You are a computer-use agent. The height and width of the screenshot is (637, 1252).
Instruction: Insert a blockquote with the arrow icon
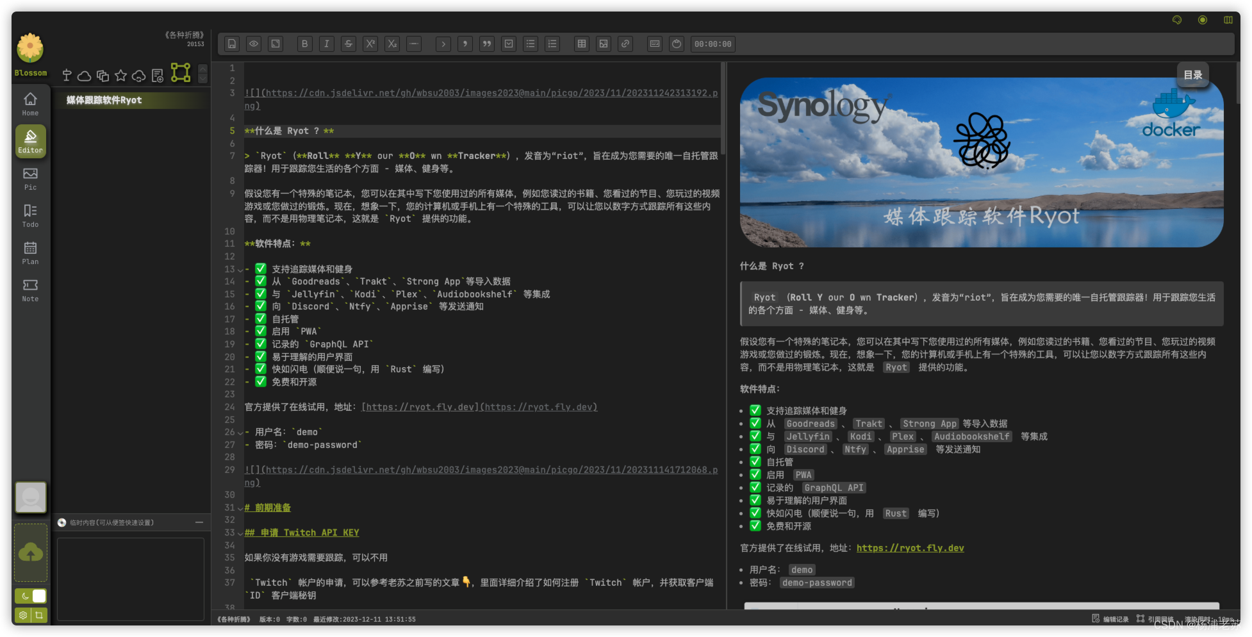(x=443, y=44)
